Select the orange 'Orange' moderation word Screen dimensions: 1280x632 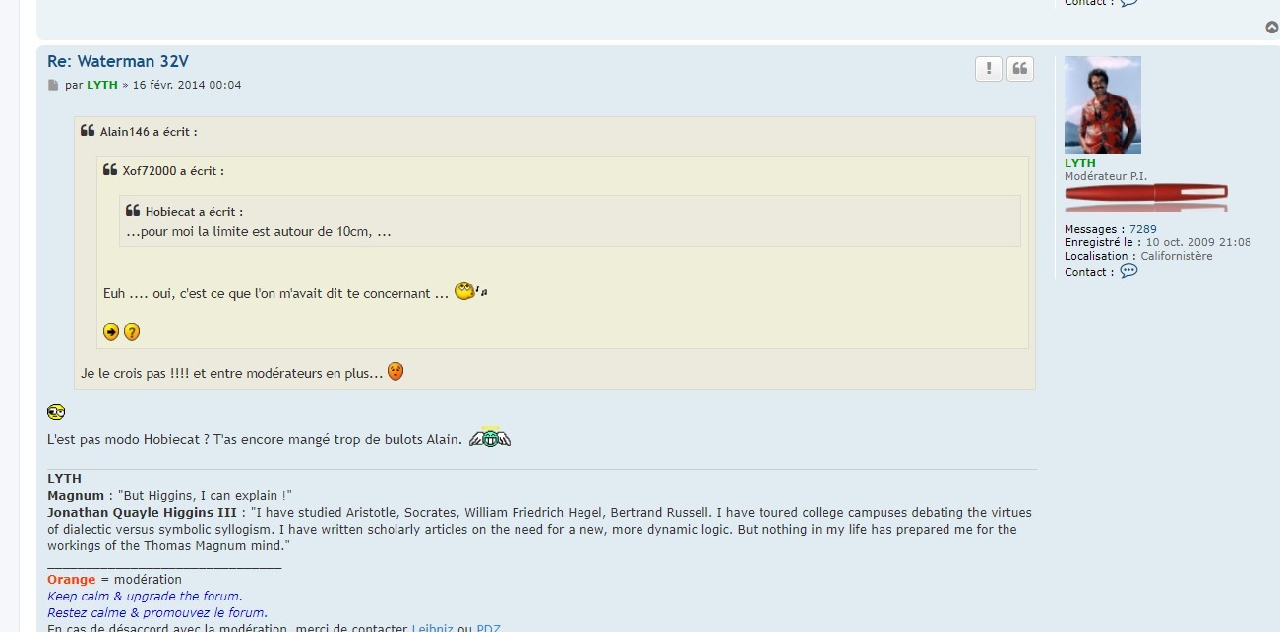(x=72, y=579)
